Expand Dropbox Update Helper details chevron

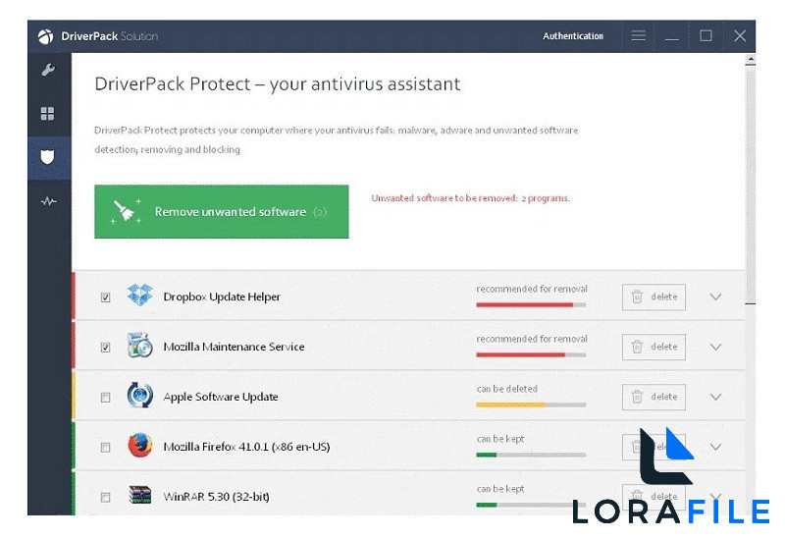(x=716, y=296)
